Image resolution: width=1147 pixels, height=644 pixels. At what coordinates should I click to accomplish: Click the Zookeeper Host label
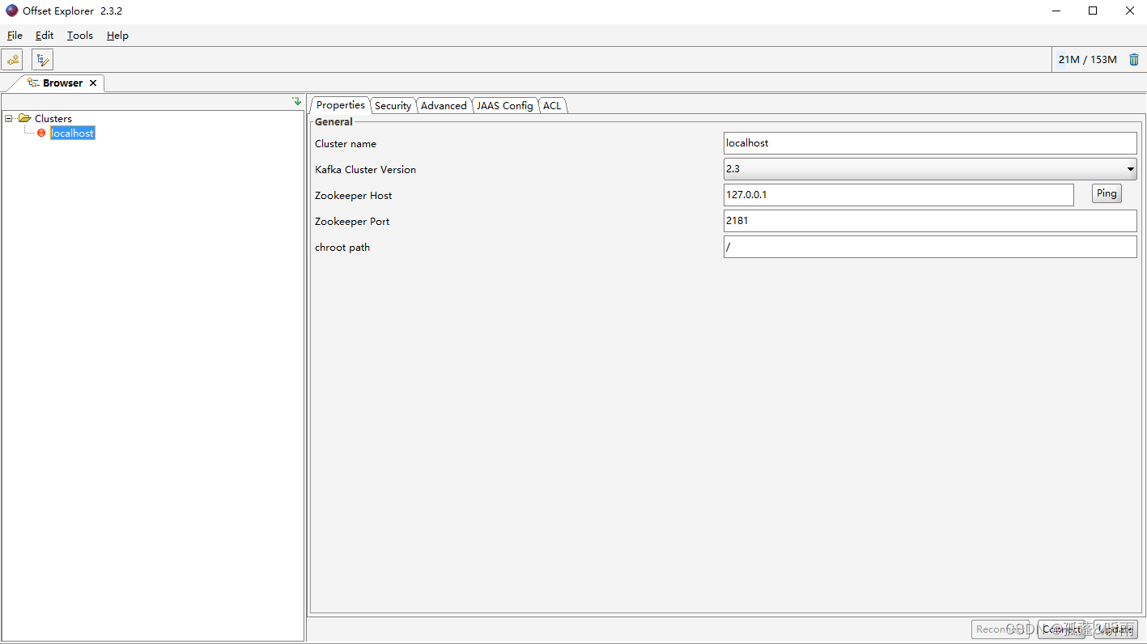point(353,195)
